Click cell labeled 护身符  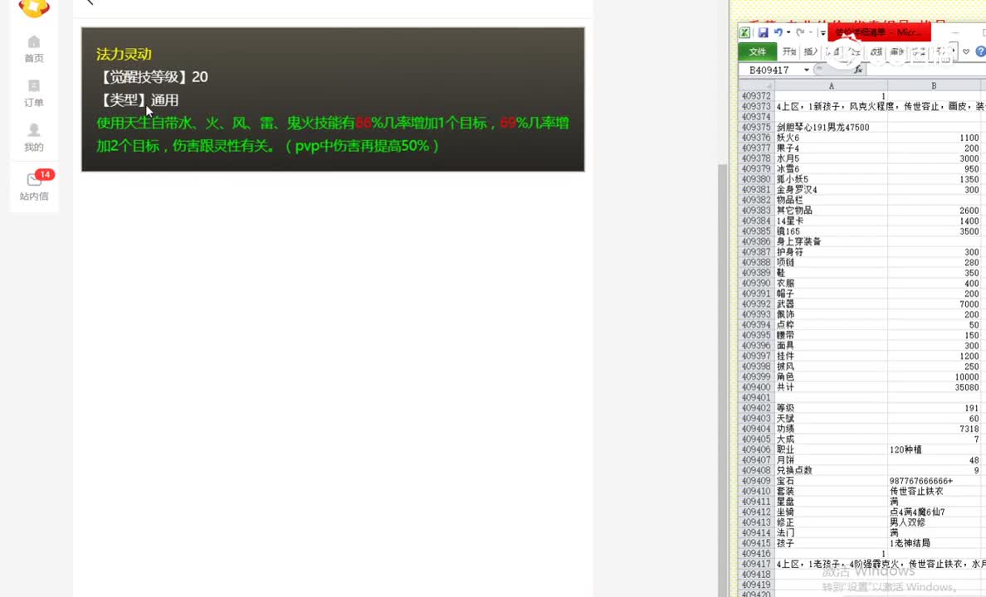tap(831, 252)
